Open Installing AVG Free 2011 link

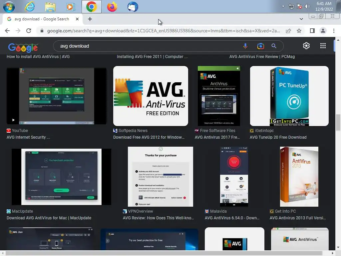pyautogui.click(x=152, y=57)
